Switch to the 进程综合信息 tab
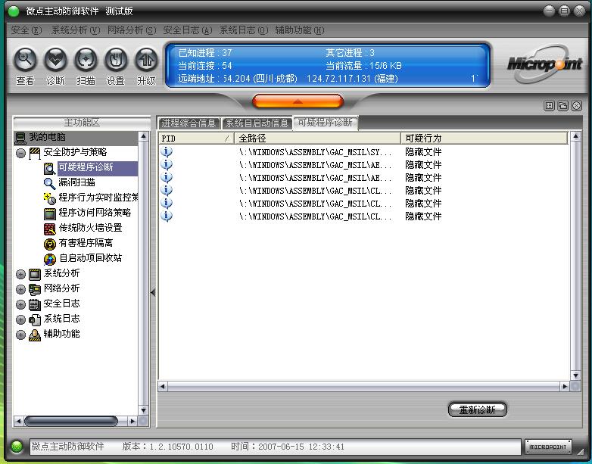 189,123
